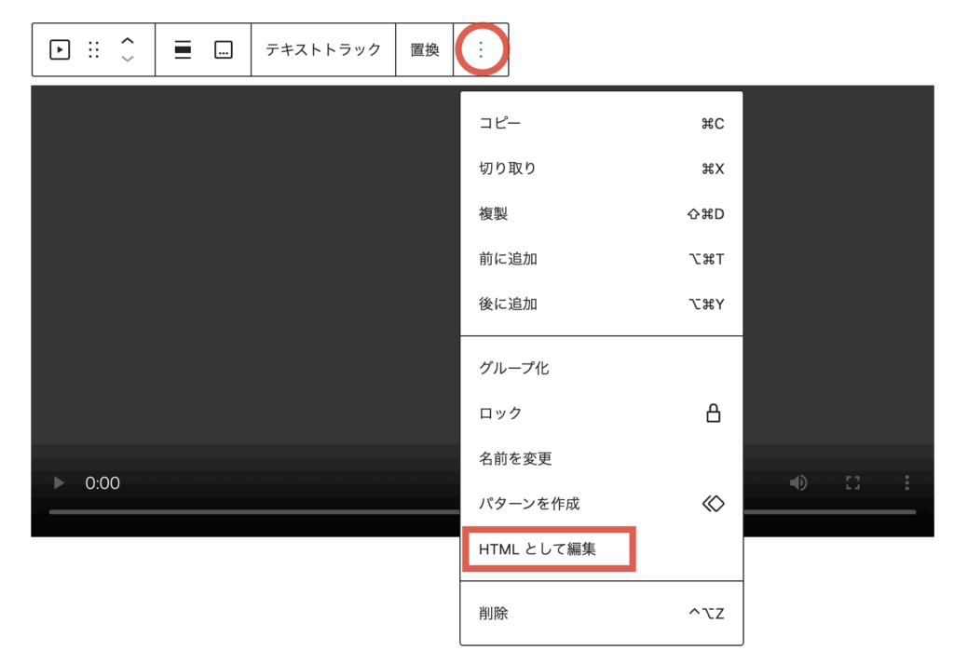Select グループ化 to group the block
954x664 pixels.
[513, 368]
